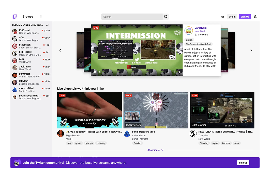Open UnrealYuki channel avatar

point(189,31)
